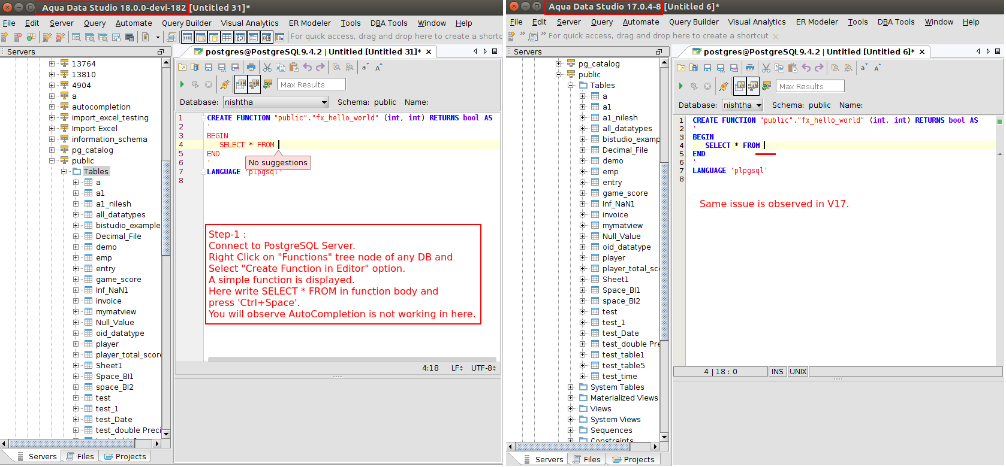Image resolution: width=1006 pixels, height=467 pixels.
Task: Open the nishtha database dropdown in version 17
Action: 742,105
